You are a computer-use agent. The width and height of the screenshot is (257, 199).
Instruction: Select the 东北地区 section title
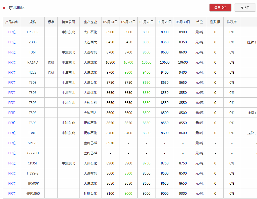point(17,8)
